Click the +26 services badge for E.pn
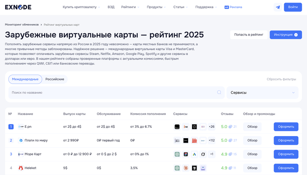307x175 pixels. pyautogui.click(x=211, y=127)
